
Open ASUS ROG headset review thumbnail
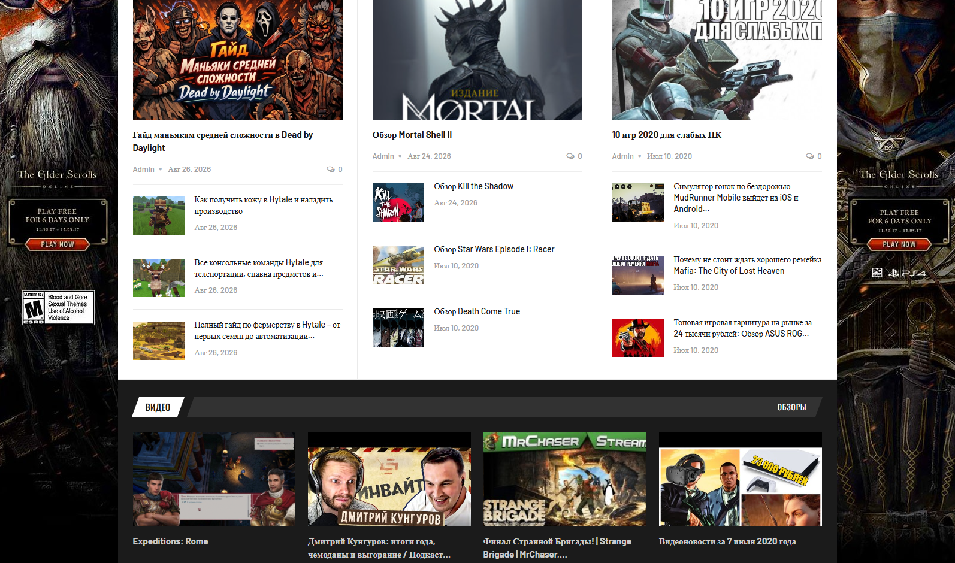[638, 338]
